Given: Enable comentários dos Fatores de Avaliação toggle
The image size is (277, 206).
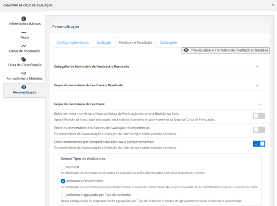Looking at the screenshot, I should [259, 130].
